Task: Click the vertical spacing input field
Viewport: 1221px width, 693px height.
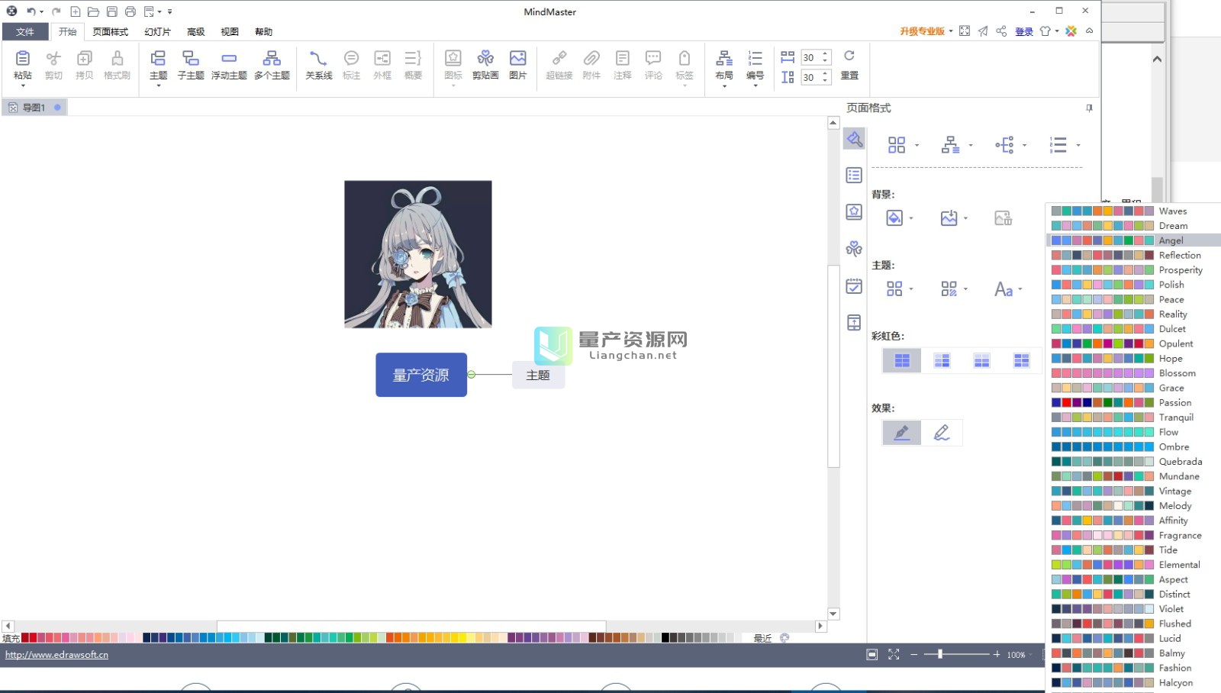Action: pos(809,77)
